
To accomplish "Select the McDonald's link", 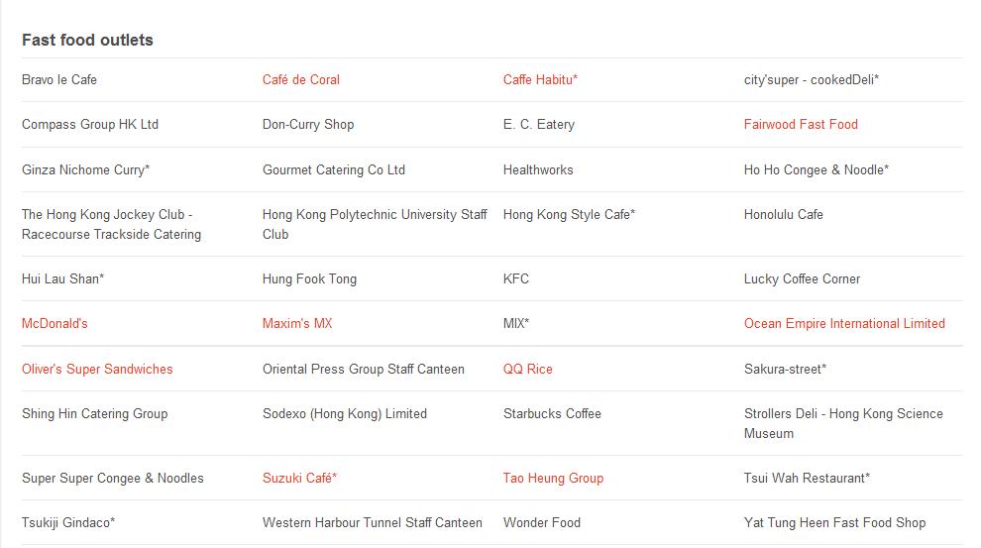I will [54, 324].
